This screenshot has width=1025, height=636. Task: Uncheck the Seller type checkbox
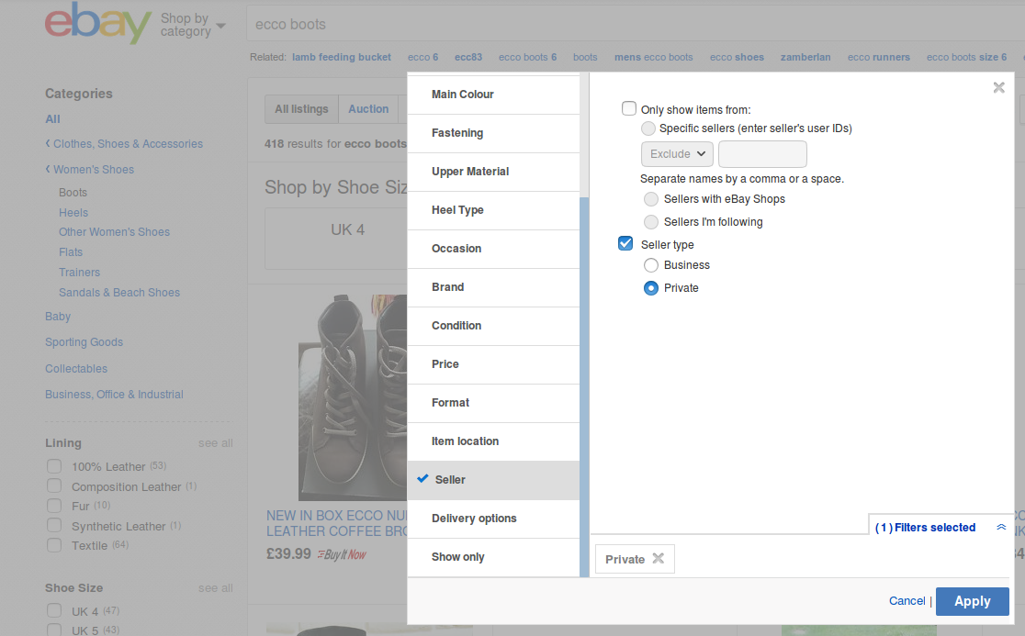(x=625, y=243)
